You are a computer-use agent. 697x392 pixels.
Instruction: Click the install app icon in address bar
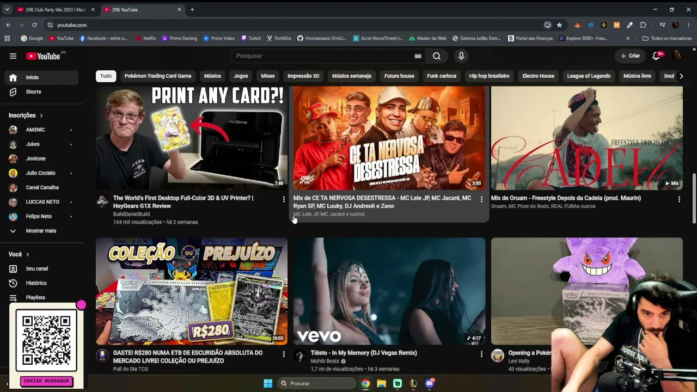(548, 25)
